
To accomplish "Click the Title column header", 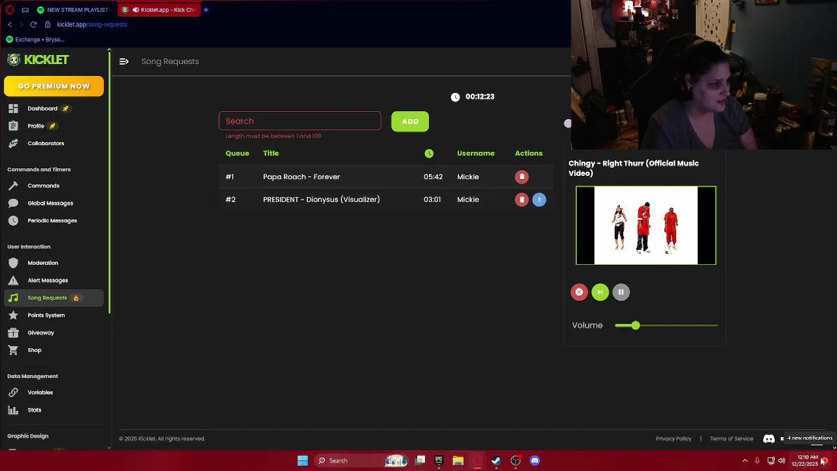I will click(x=271, y=153).
